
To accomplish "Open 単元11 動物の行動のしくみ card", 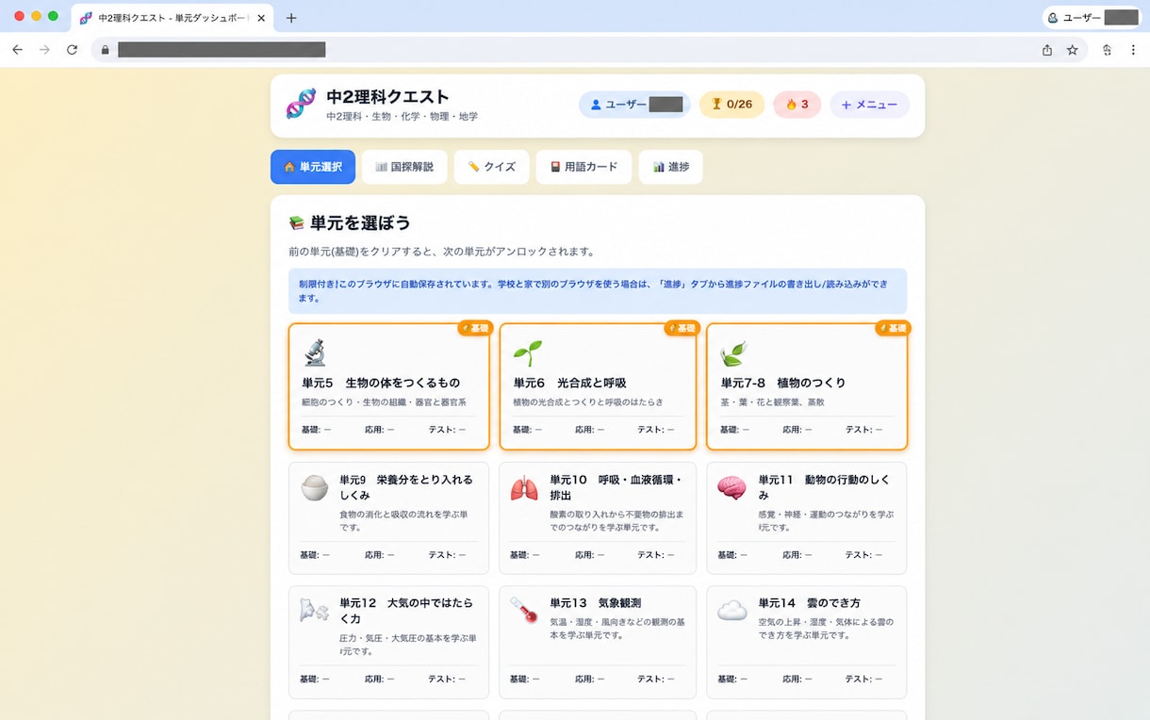I will pyautogui.click(x=807, y=517).
